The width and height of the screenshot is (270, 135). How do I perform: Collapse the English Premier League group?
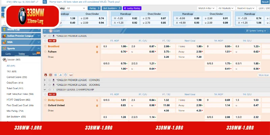pyautogui.click(x=45, y=36)
